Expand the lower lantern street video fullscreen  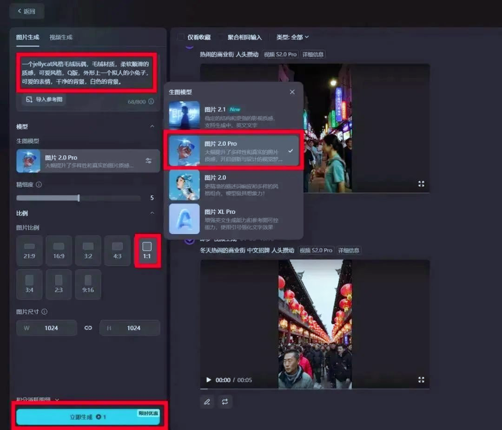[421, 379]
